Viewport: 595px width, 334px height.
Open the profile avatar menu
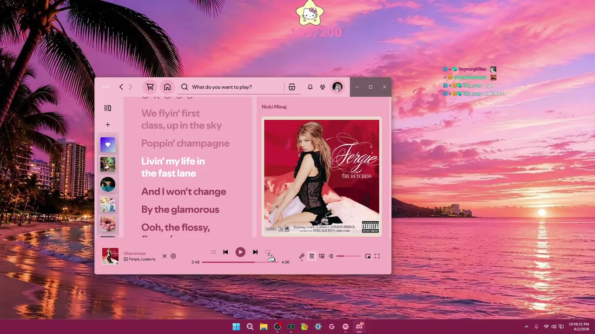click(337, 87)
